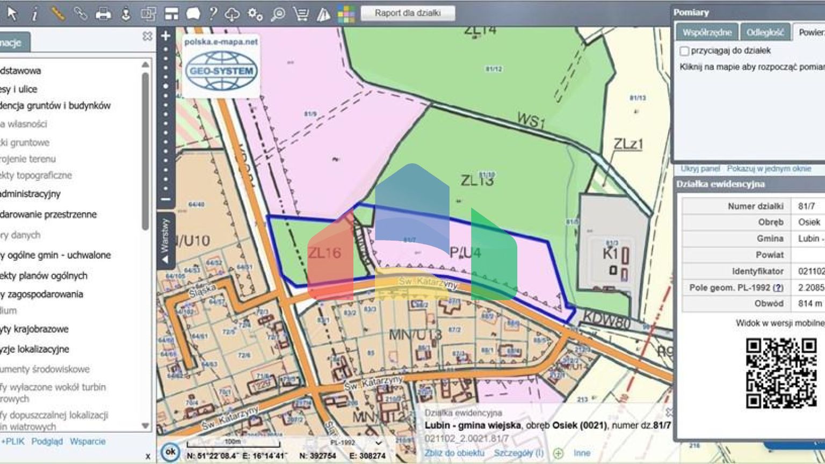Open the question mark help icon

click(x=213, y=13)
